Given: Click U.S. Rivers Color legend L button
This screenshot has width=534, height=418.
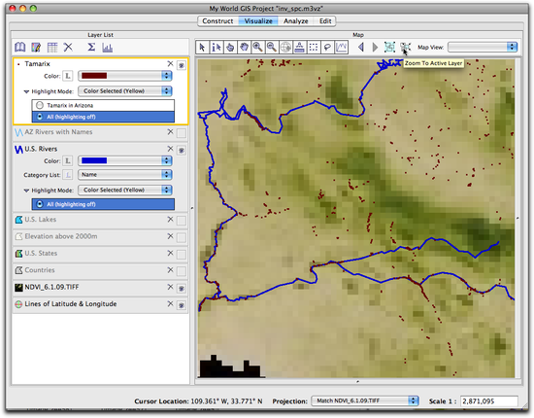Looking at the screenshot, I should pos(68,160).
